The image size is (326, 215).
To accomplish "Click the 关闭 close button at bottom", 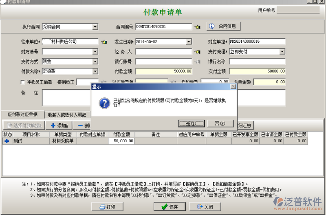I will point(205,207).
